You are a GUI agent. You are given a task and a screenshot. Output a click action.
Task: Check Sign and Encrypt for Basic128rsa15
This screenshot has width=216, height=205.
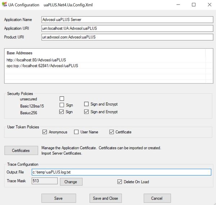point(86,104)
